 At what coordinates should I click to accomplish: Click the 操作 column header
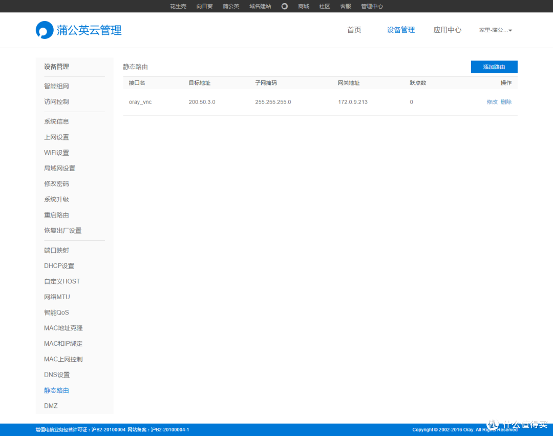(x=506, y=83)
